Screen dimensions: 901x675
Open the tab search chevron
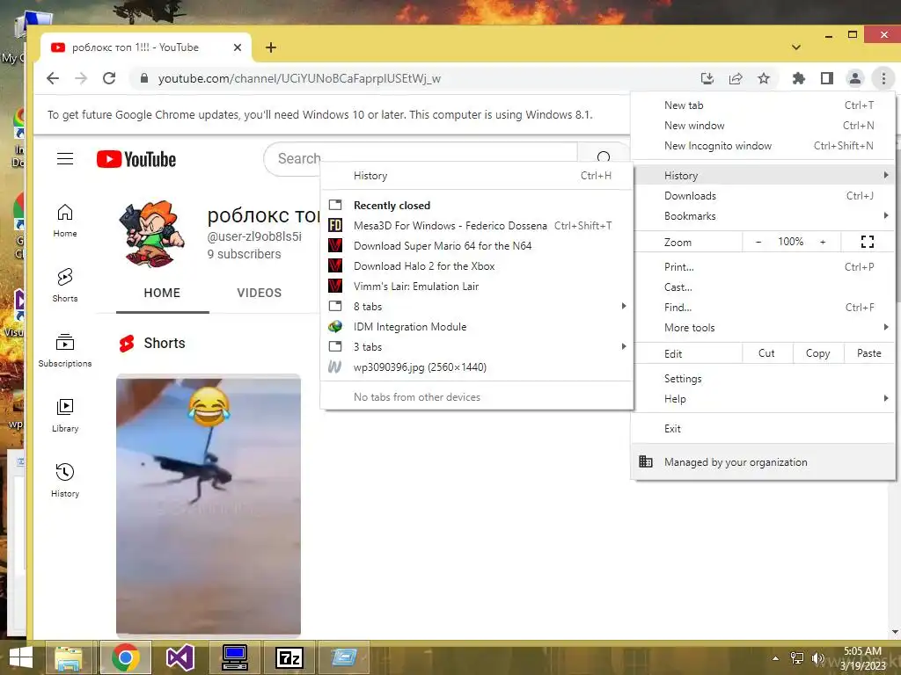(795, 47)
